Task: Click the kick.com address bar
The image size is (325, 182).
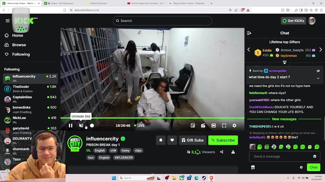Action: tap(147, 10)
